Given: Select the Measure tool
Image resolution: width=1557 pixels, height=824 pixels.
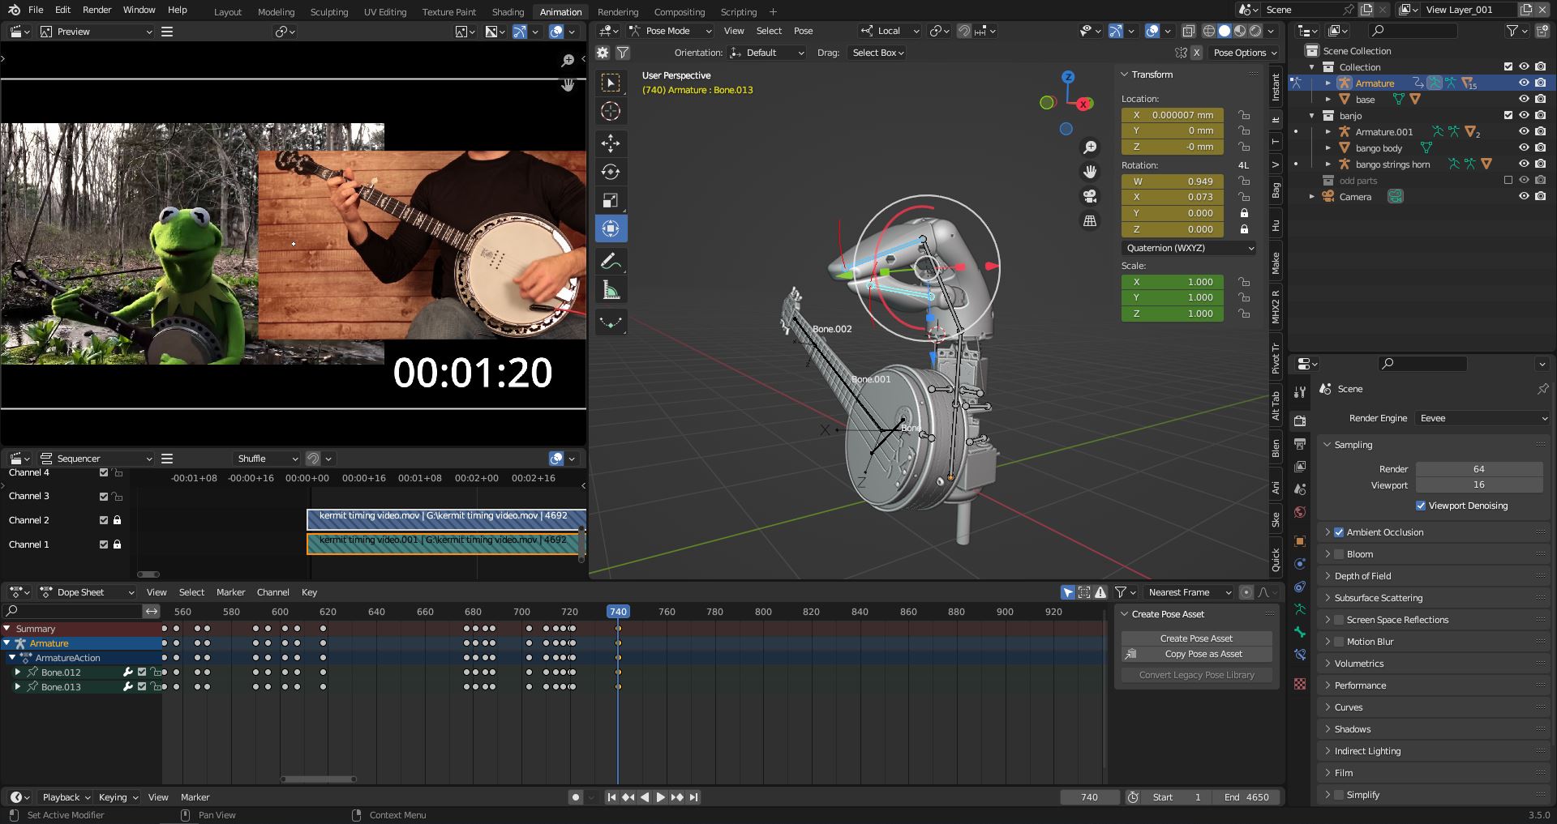Looking at the screenshot, I should [611, 290].
